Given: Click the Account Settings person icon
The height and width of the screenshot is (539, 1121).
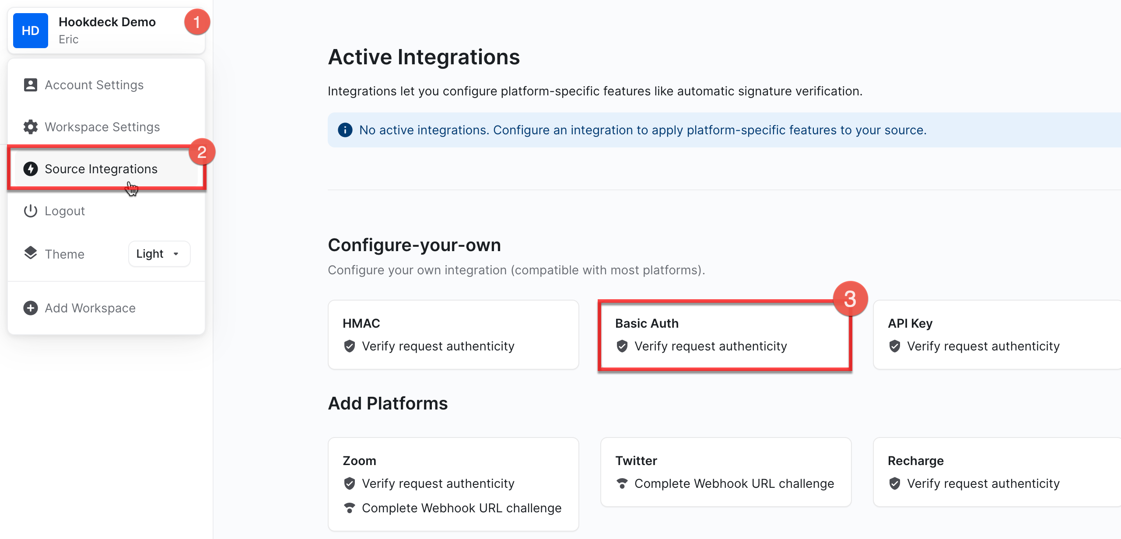Looking at the screenshot, I should coord(30,85).
